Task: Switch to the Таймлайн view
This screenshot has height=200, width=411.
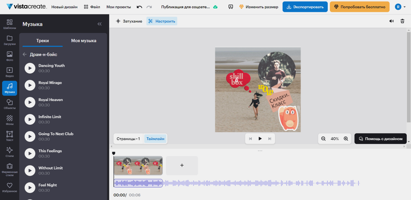Action: pos(155,139)
